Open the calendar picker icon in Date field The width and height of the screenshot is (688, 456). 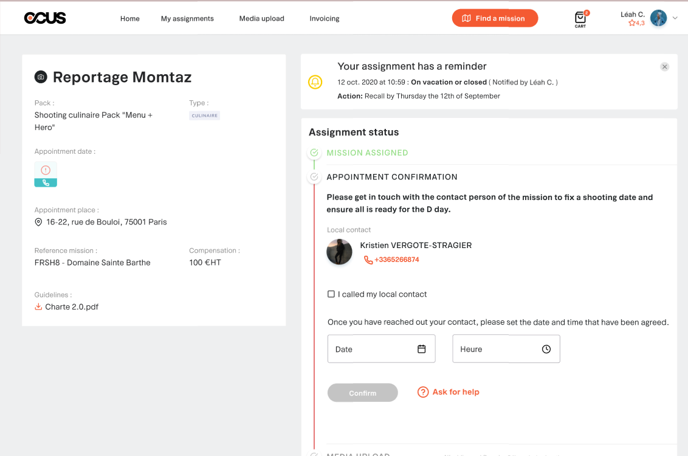tap(422, 349)
